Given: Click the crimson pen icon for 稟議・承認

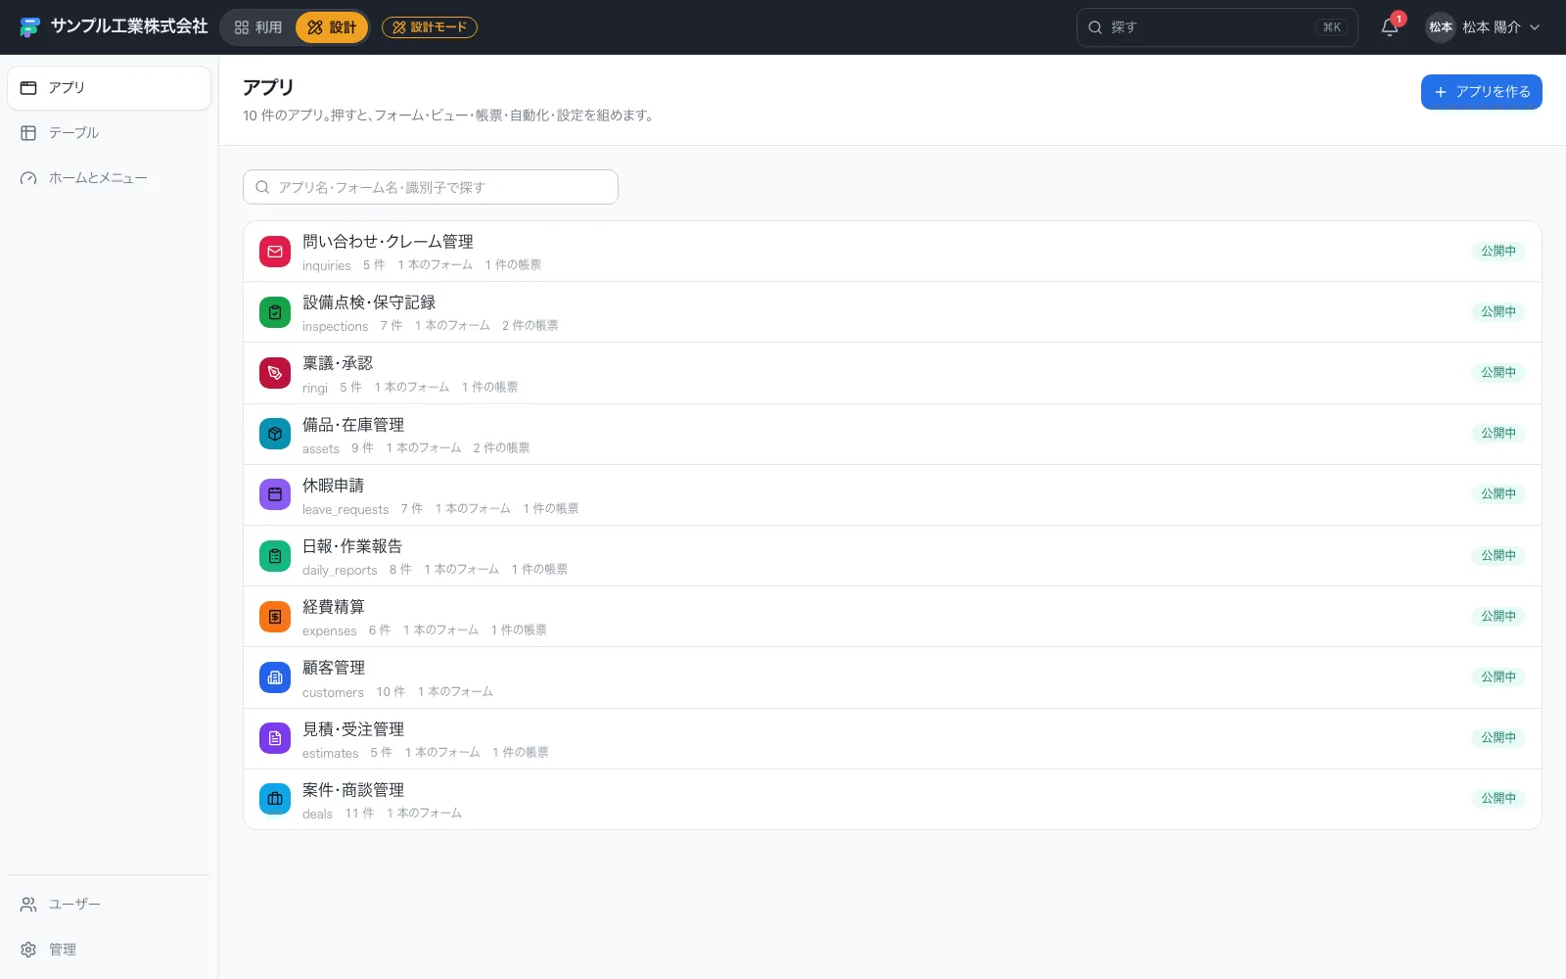Looking at the screenshot, I should 275,373.
